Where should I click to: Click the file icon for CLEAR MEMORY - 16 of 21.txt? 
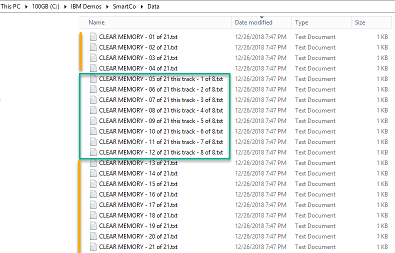(93, 194)
